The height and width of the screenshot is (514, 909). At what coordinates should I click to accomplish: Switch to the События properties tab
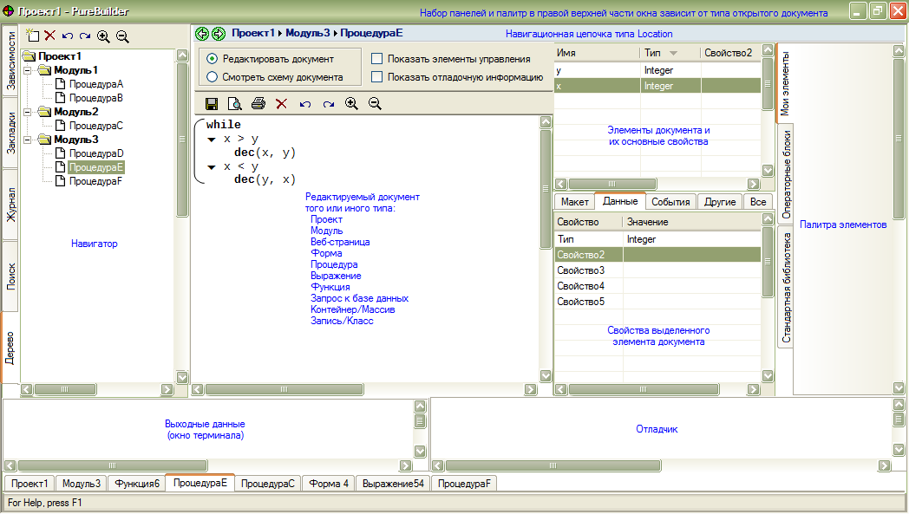pos(670,202)
